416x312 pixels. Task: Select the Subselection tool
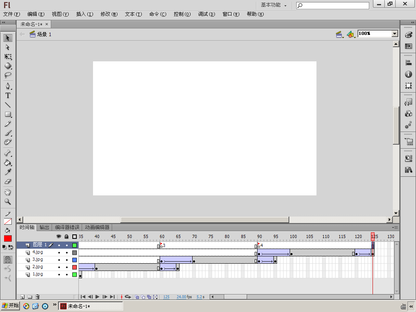point(8,47)
